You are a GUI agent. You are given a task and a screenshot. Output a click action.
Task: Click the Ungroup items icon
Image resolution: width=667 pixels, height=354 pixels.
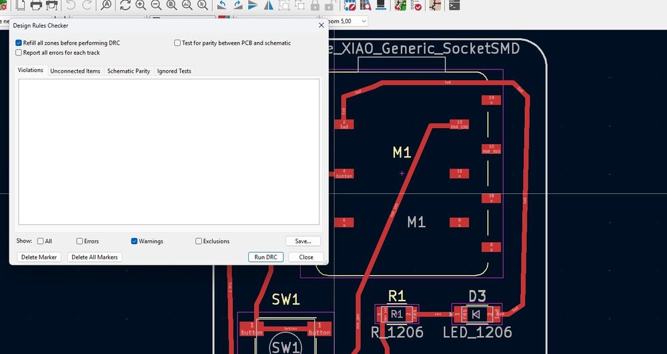click(299, 5)
